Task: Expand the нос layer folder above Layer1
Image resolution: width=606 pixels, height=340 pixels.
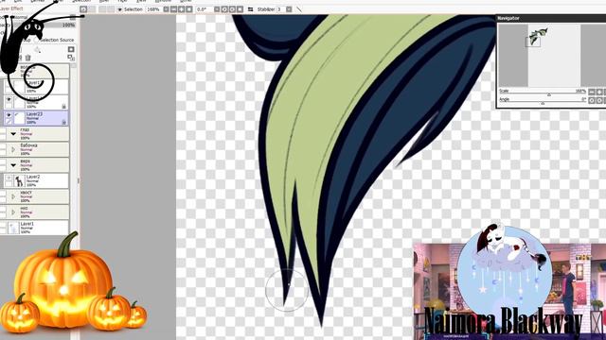Action: [13, 212]
